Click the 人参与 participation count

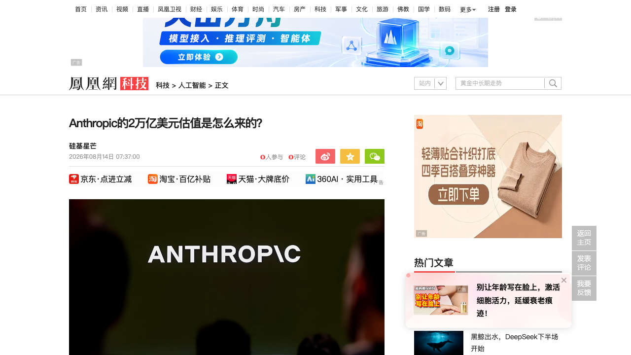(x=272, y=157)
